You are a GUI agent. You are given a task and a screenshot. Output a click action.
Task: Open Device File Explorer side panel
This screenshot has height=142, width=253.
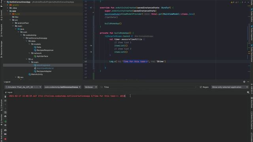pyautogui.click(x=251, y=120)
